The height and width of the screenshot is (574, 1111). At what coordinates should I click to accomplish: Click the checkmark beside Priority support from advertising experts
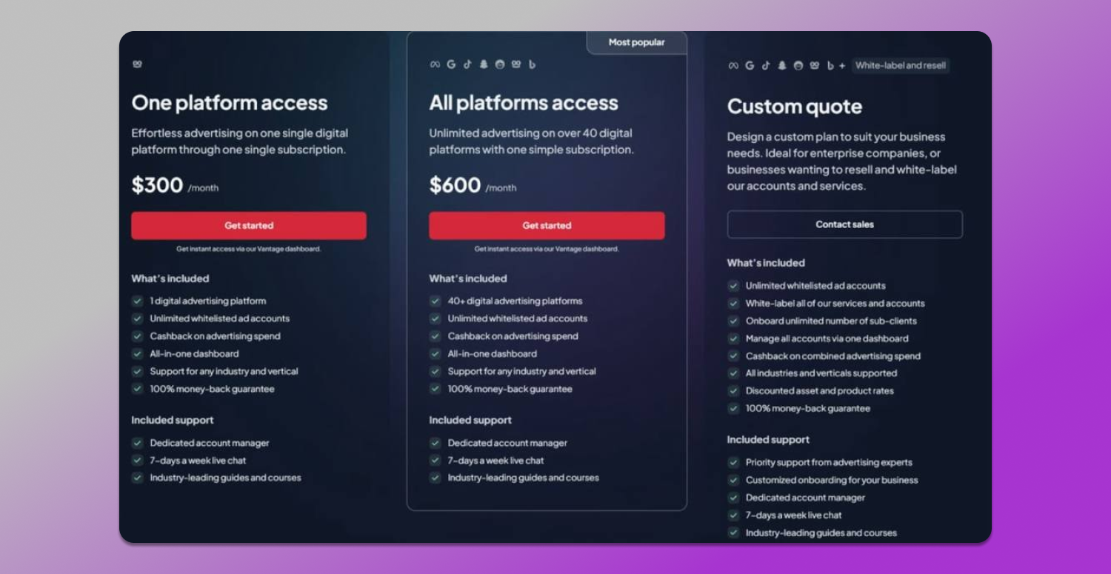[x=733, y=463]
